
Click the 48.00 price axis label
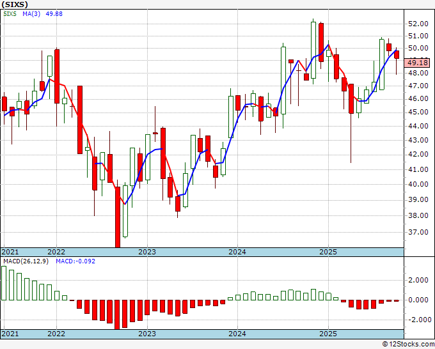point(418,73)
